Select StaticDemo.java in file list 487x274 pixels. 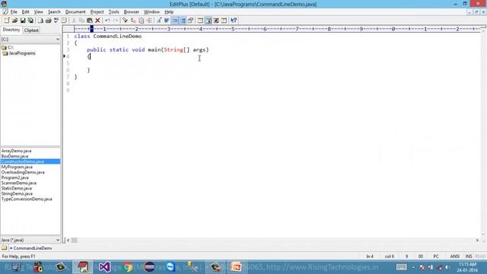click(x=16, y=188)
